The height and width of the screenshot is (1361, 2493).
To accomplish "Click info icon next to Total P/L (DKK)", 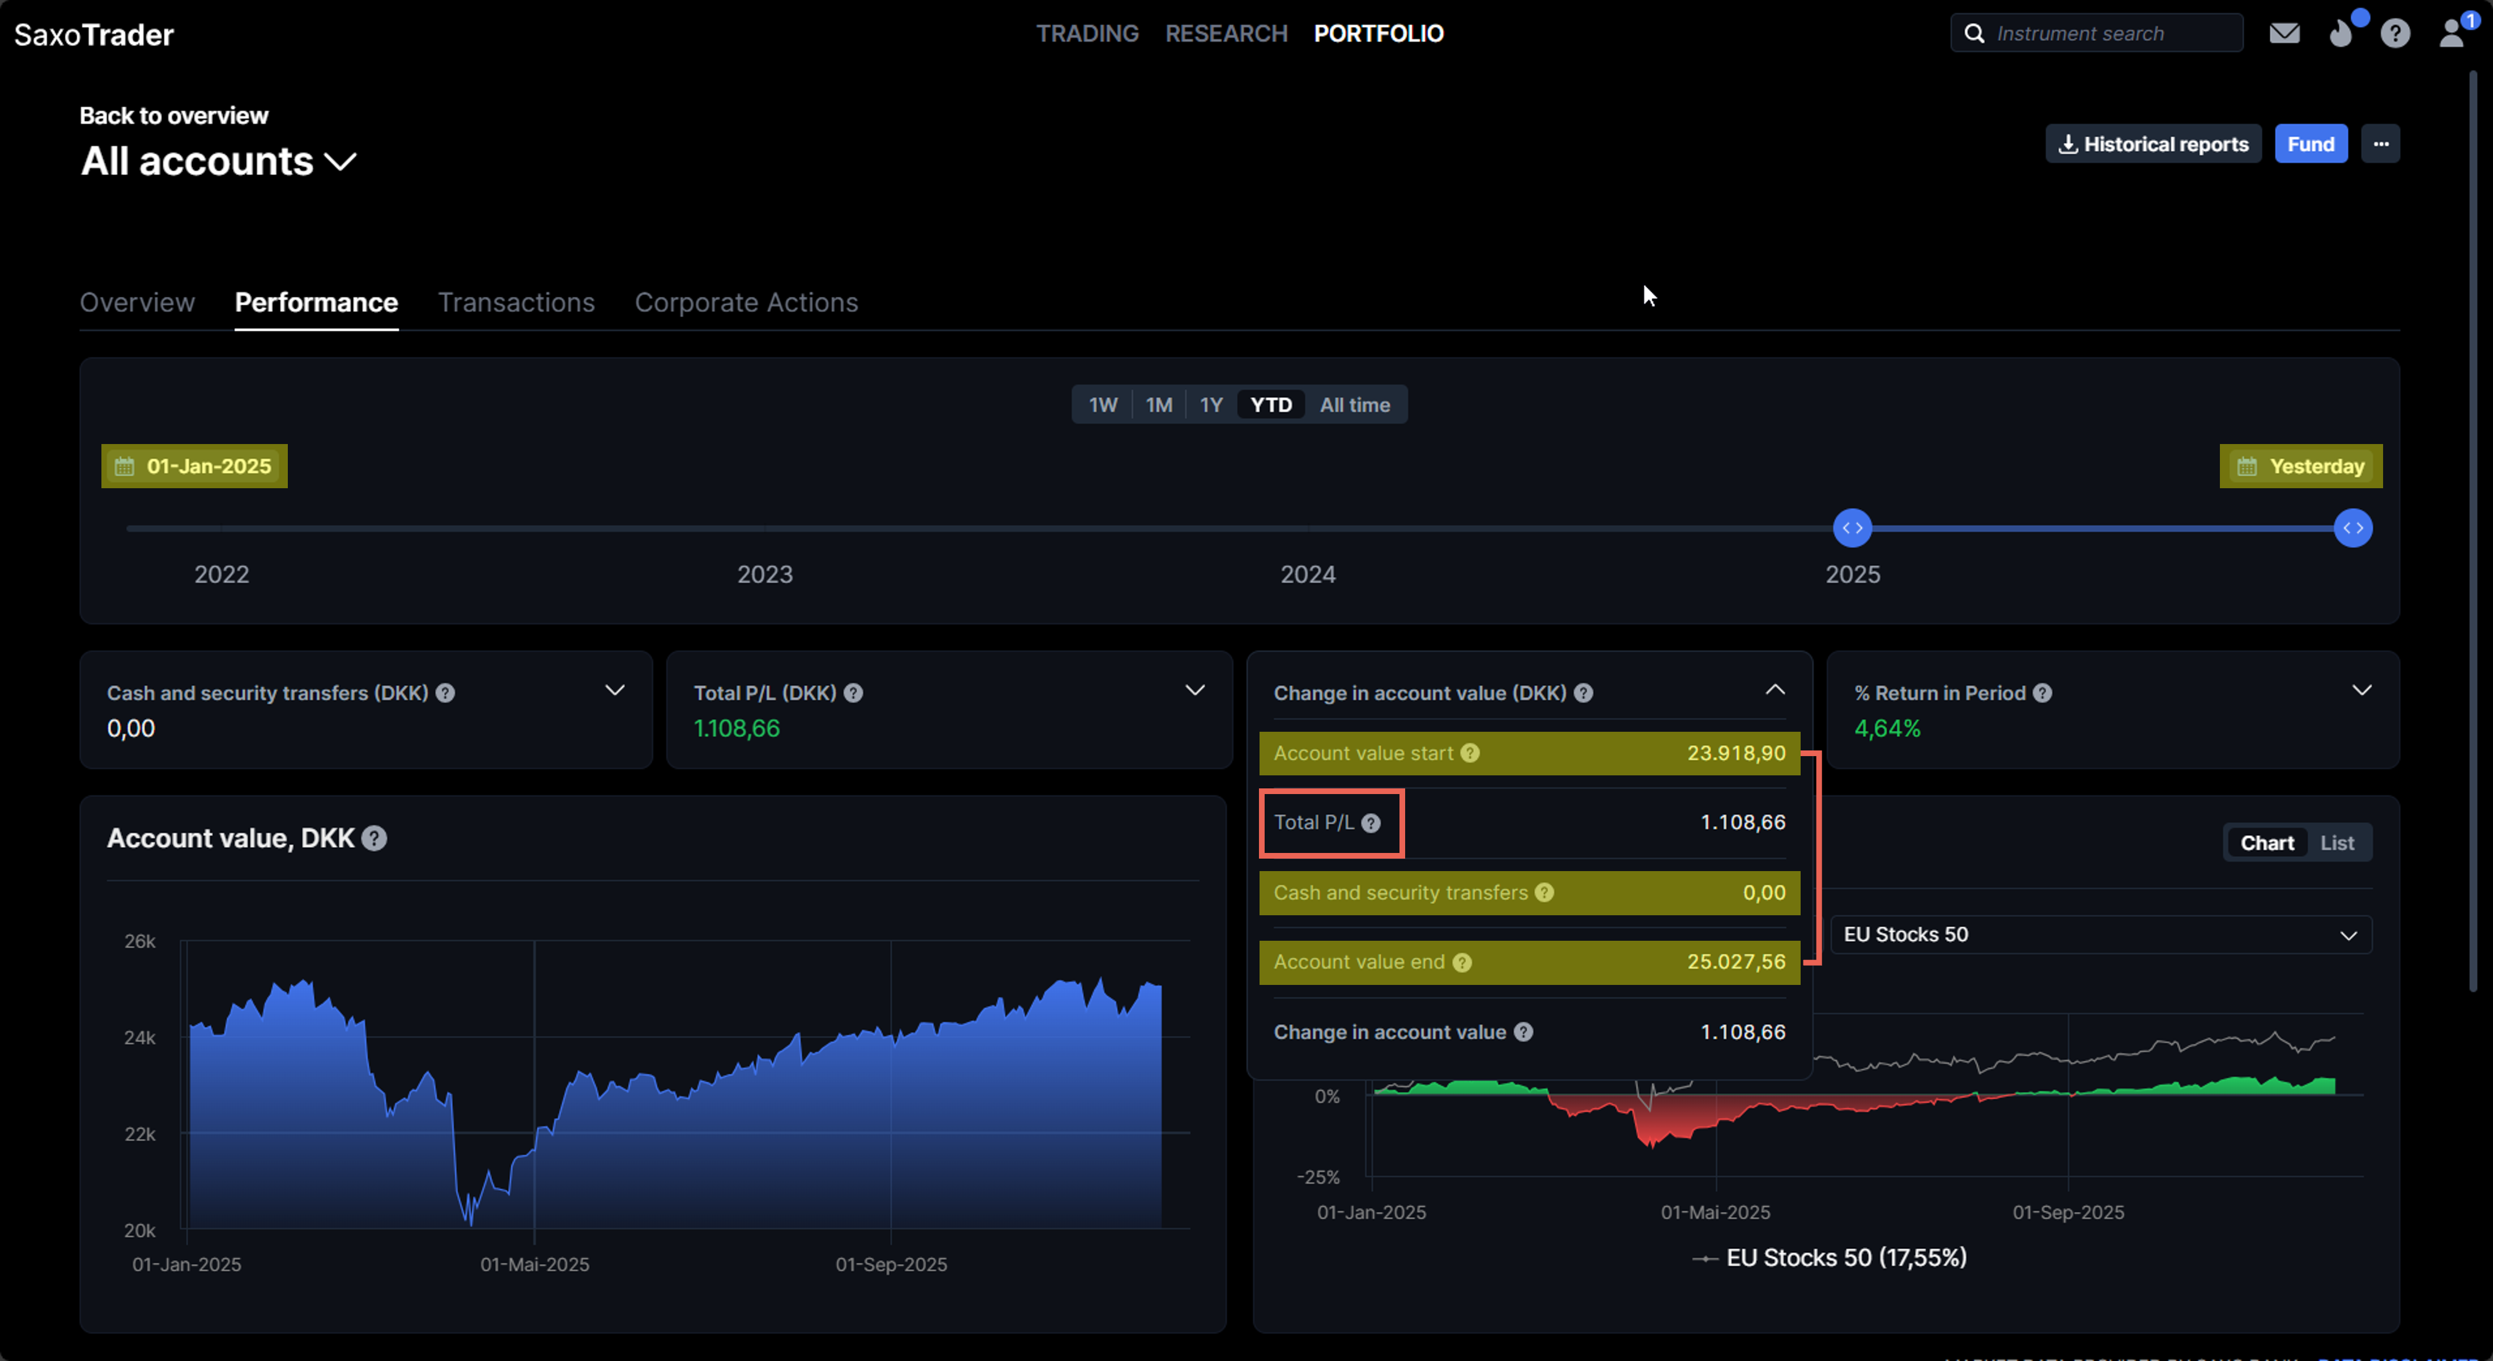I will point(854,694).
